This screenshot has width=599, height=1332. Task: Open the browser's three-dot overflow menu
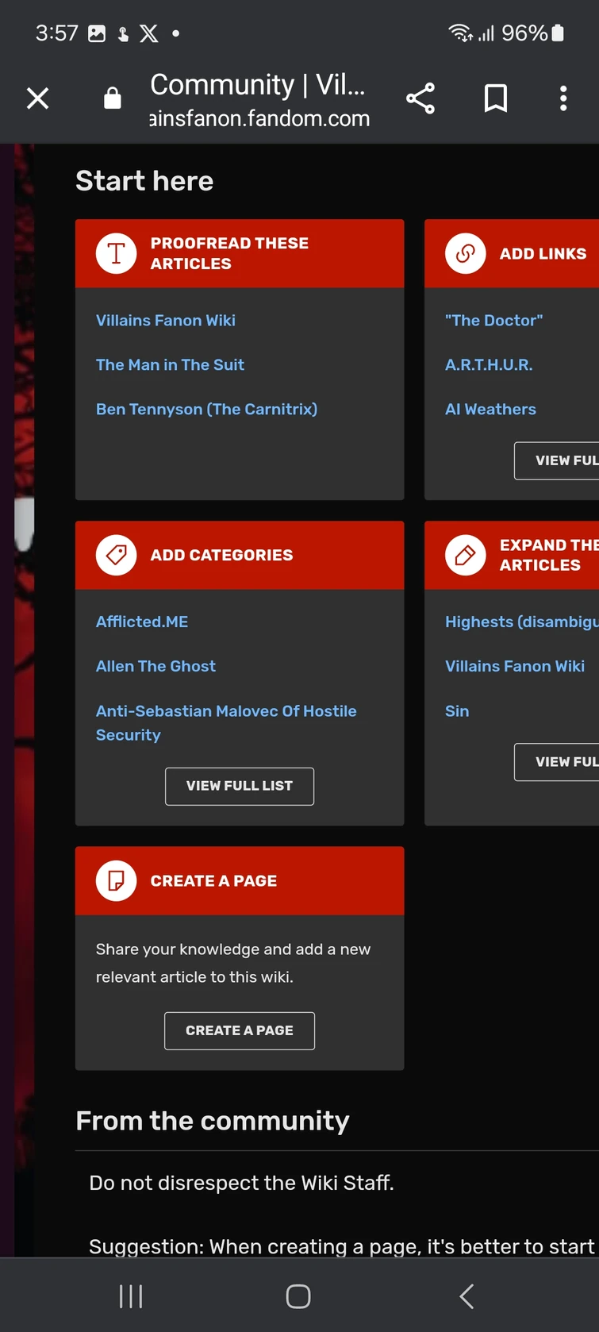point(563,98)
